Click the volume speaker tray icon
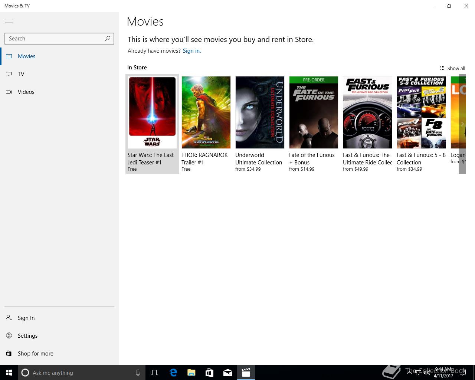The height and width of the screenshot is (380, 475). point(427,373)
